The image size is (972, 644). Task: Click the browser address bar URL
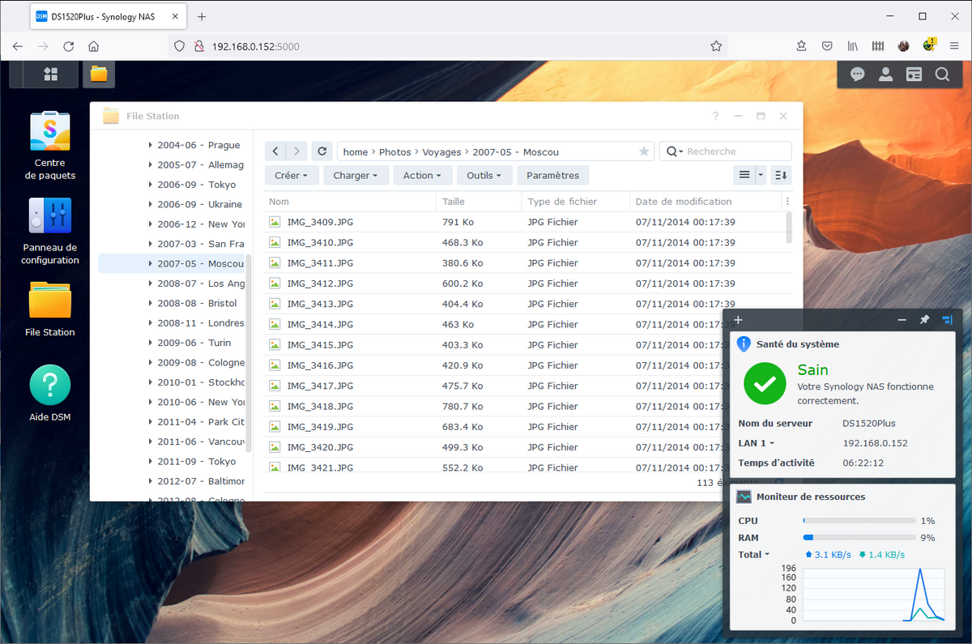[255, 46]
